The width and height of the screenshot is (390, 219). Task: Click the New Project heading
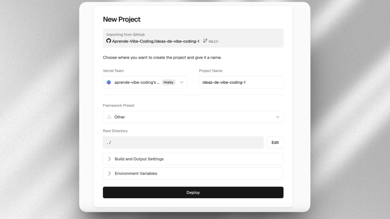click(x=122, y=19)
